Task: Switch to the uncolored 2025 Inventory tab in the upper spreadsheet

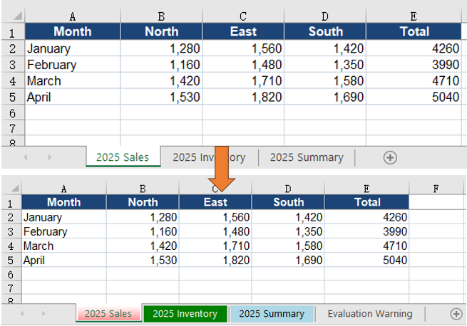Action: [209, 157]
